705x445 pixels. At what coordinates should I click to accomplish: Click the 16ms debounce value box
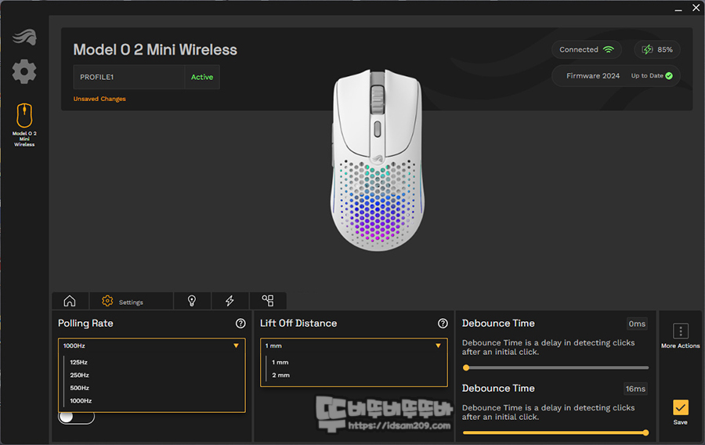coord(635,389)
